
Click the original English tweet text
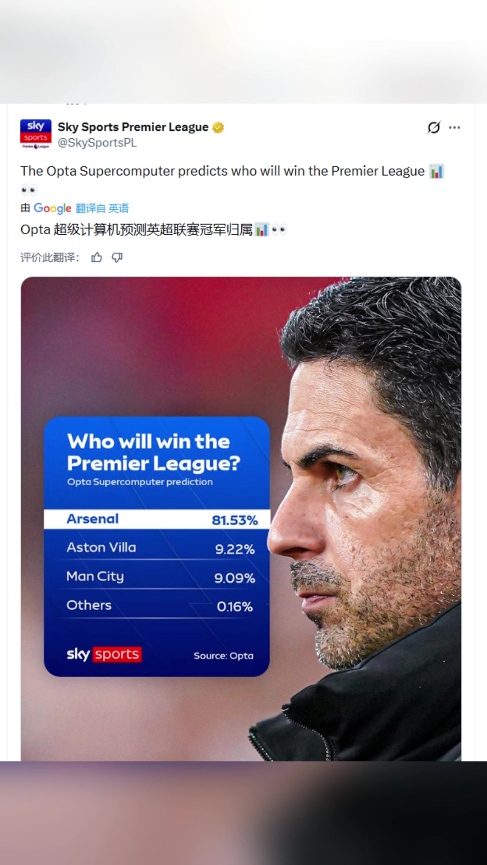(x=222, y=171)
